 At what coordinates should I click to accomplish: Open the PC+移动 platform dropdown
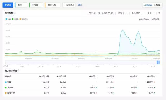click(137, 13)
